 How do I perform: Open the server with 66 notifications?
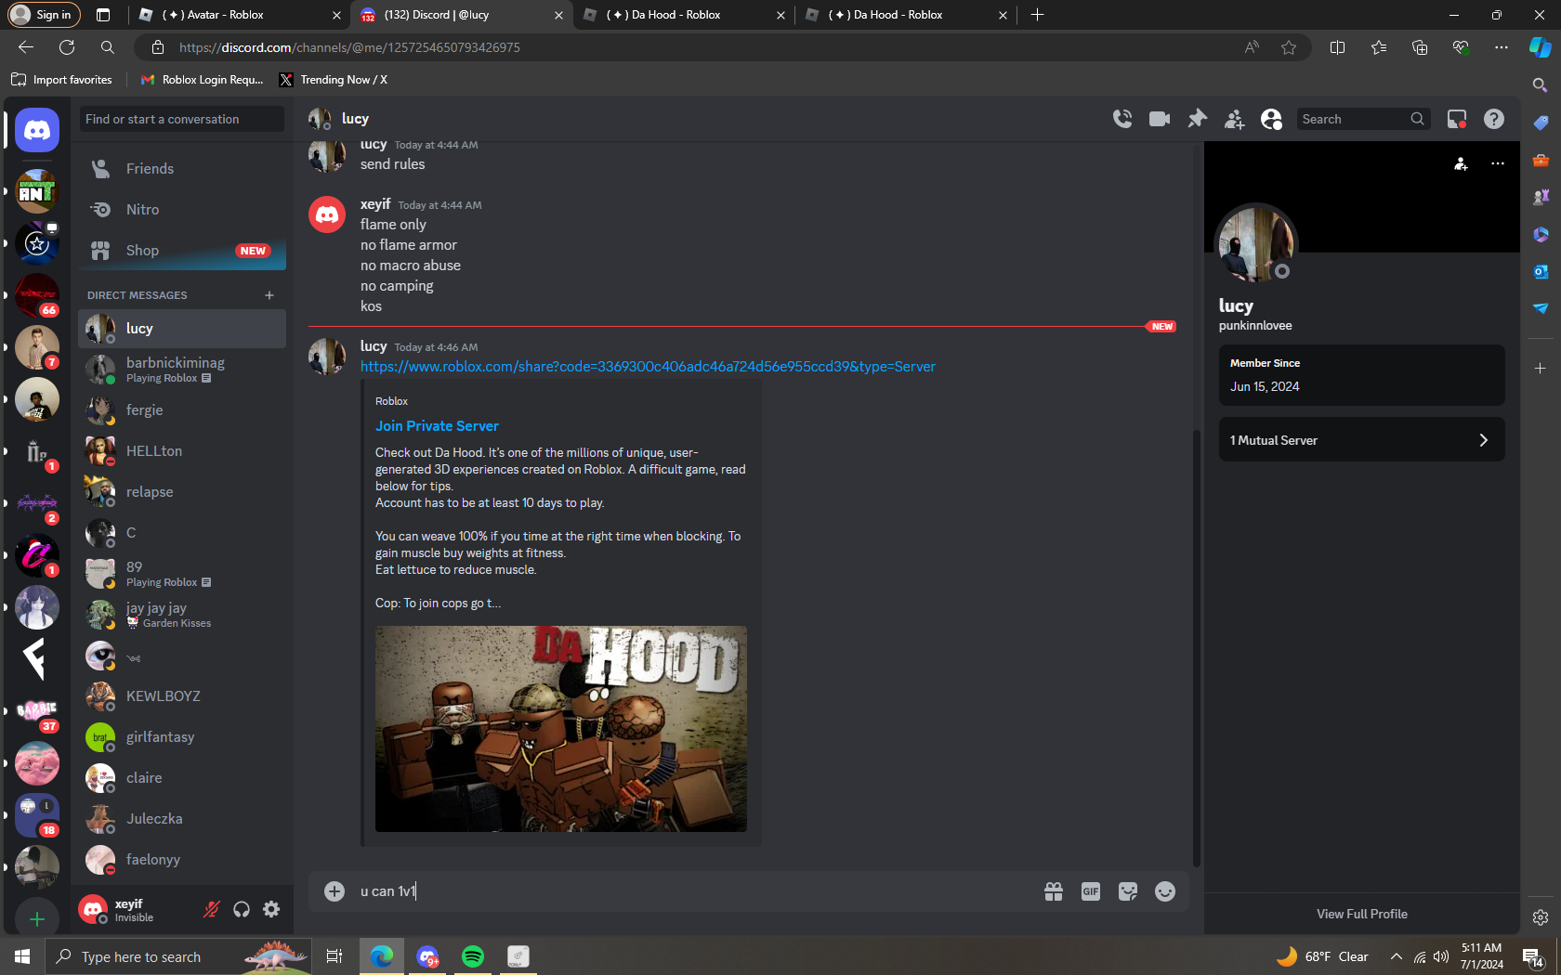click(37, 295)
